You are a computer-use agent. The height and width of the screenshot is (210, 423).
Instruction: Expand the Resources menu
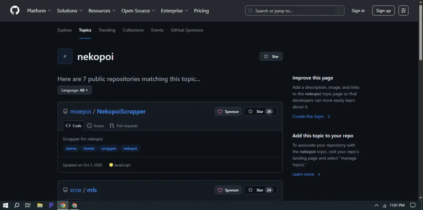click(x=102, y=11)
